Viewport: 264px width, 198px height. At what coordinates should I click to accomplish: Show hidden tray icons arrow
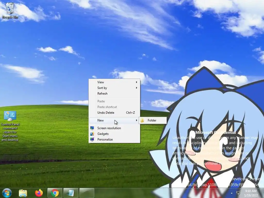[x=232, y=193]
